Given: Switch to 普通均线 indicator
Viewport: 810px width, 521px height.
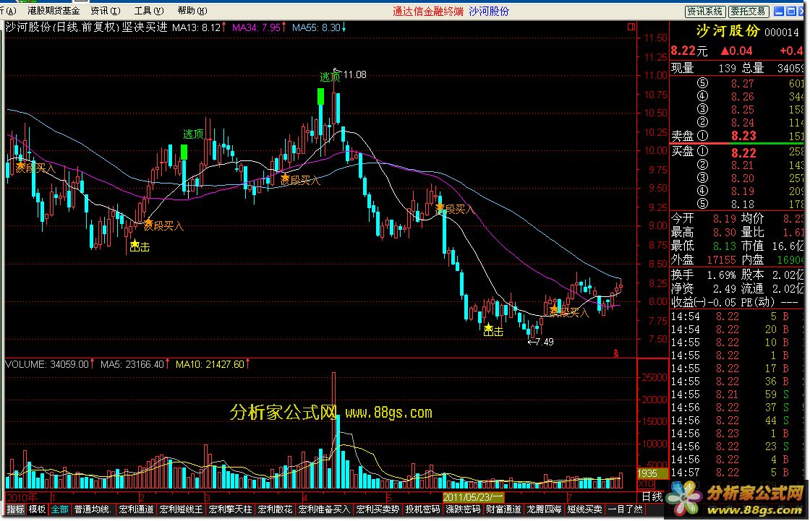Looking at the screenshot, I should pos(93,509).
